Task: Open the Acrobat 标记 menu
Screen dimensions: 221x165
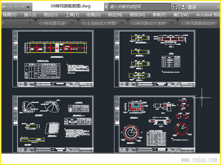Action: click(x=208, y=15)
